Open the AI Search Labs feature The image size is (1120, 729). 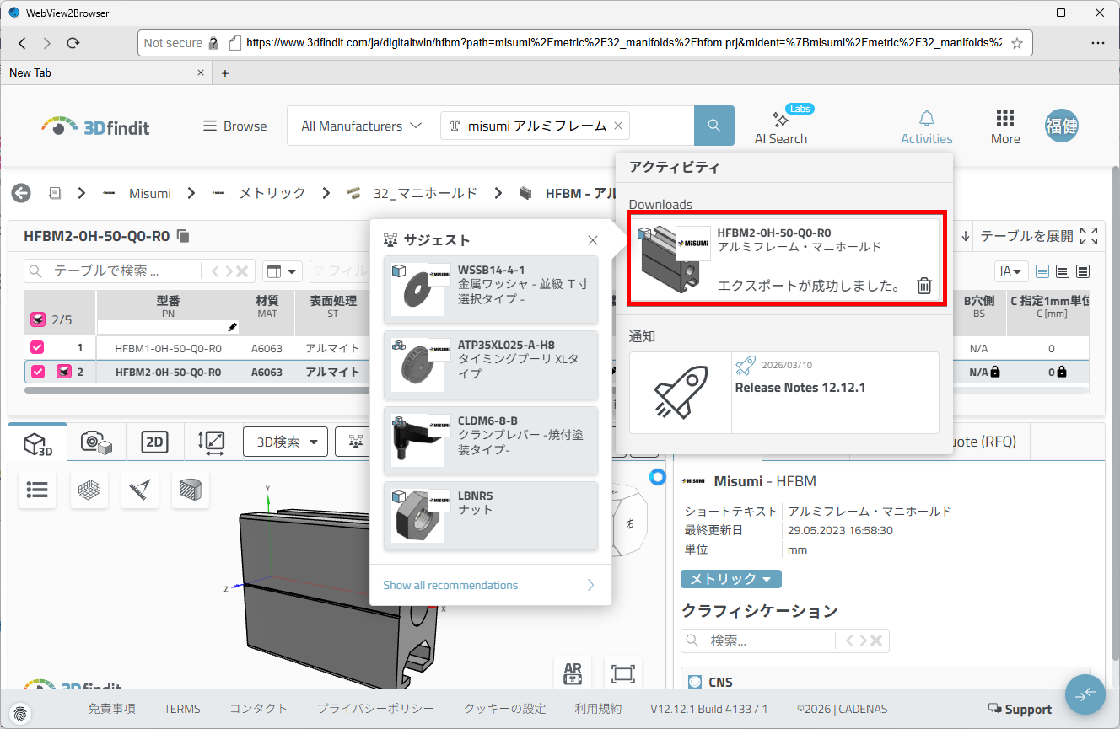click(780, 126)
